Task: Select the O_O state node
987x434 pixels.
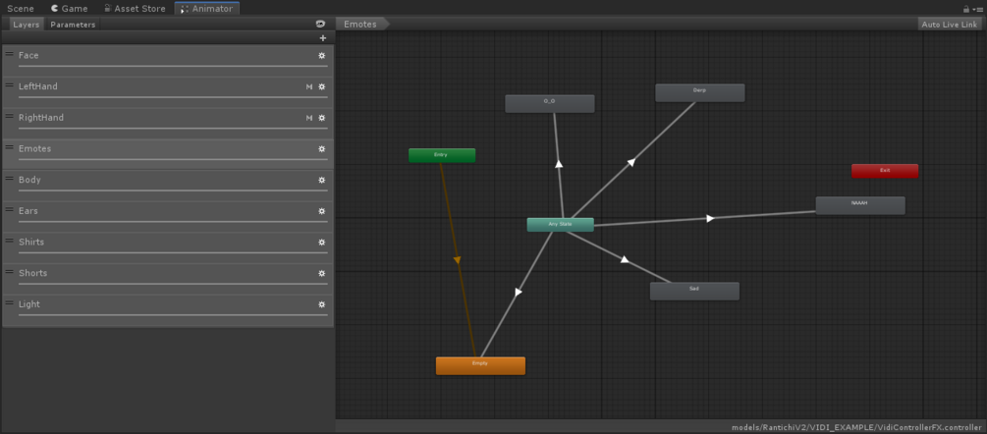Action: (x=550, y=103)
